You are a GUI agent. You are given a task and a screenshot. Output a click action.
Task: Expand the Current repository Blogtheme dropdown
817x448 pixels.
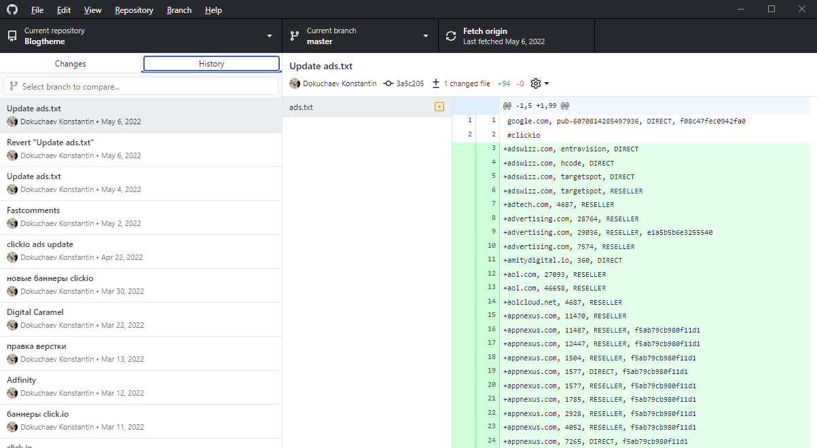[x=141, y=36]
